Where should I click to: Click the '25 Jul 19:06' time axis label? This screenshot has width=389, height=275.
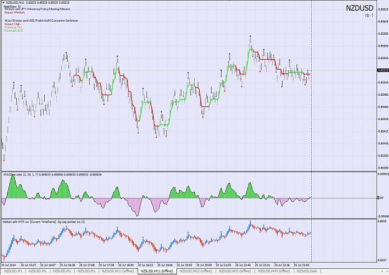click(x=166, y=265)
